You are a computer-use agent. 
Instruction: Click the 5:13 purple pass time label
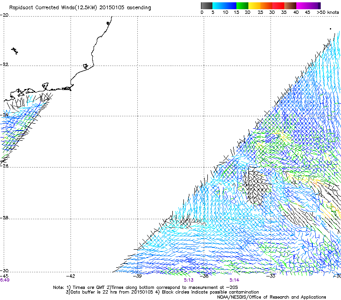tap(188, 280)
